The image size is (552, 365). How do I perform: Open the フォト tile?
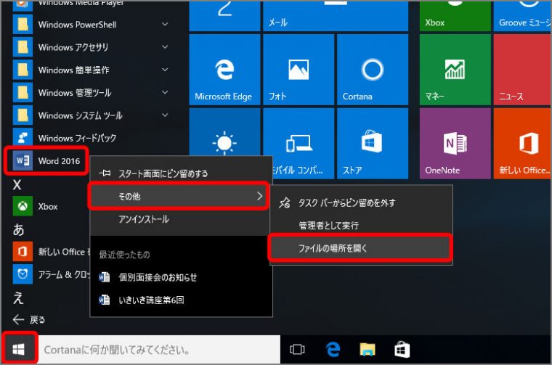299,70
